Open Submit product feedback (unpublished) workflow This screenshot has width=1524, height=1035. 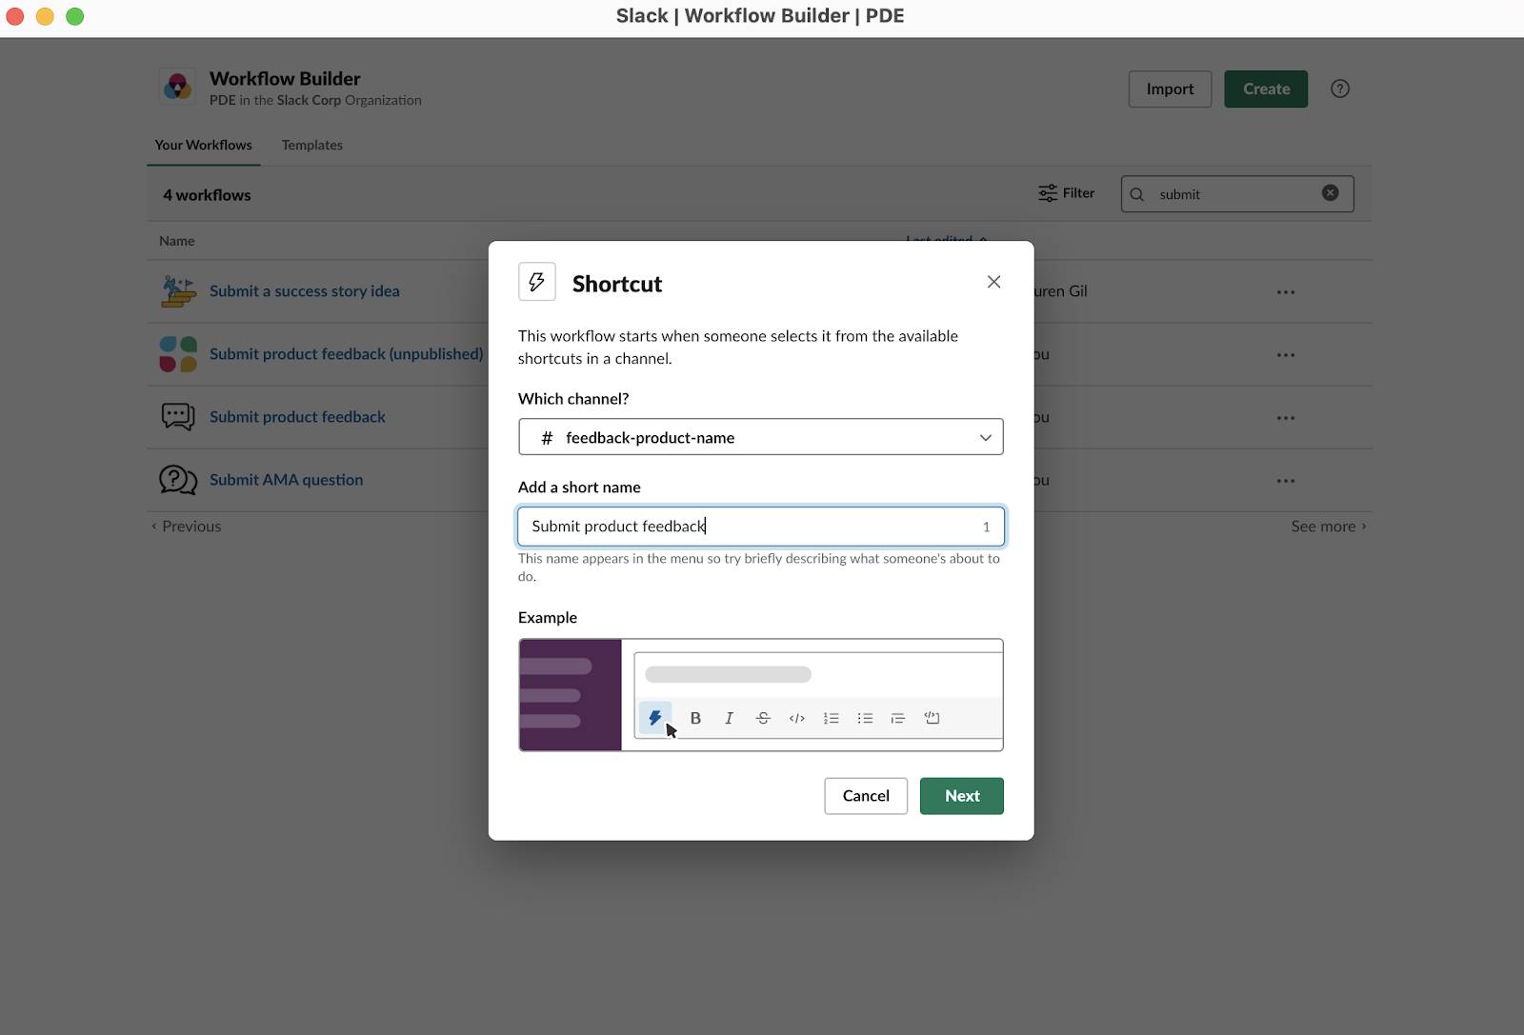[x=347, y=354]
